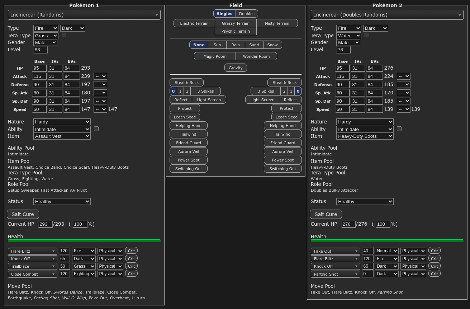Click Pokémon 2 Salt Cure button
The image size is (470, 309).
(x=326, y=214)
